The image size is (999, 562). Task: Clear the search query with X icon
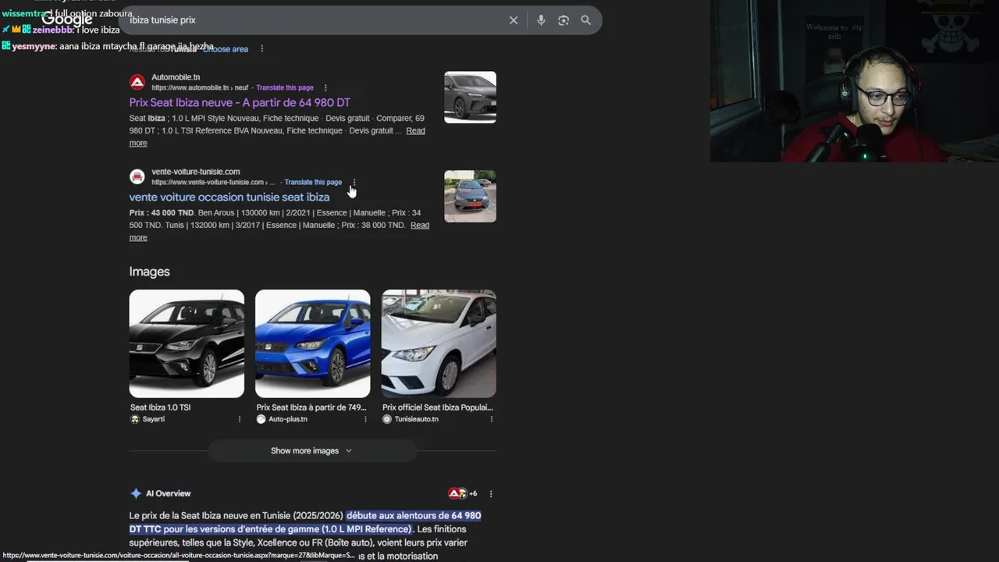point(514,20)
